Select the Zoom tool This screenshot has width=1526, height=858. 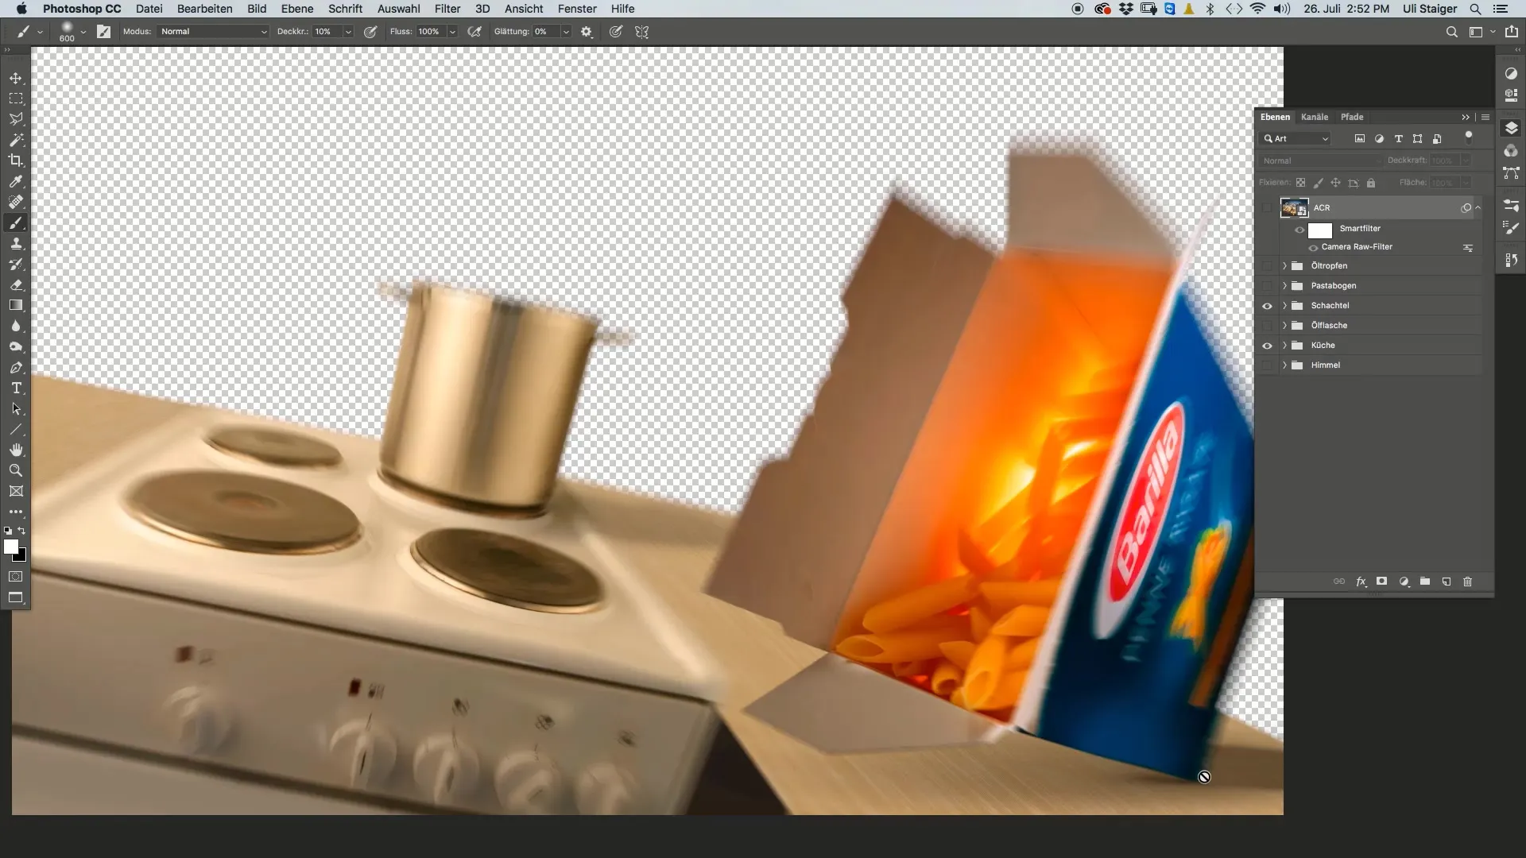click(16, 470)
